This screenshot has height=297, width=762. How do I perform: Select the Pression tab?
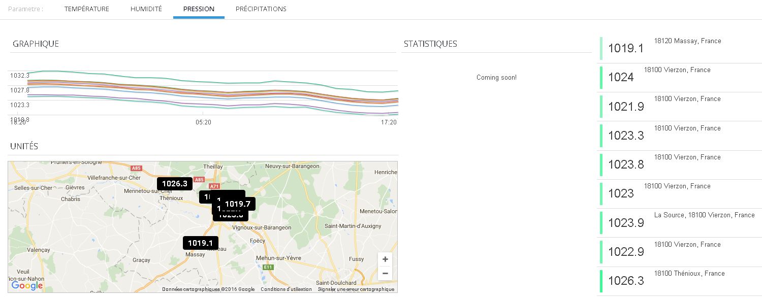[199, 9]
